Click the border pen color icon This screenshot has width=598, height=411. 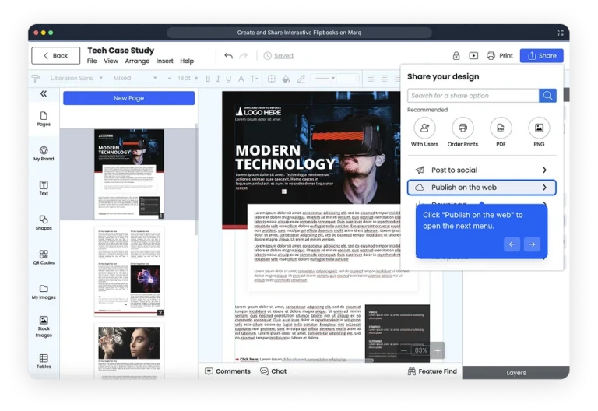pos(301,79)
